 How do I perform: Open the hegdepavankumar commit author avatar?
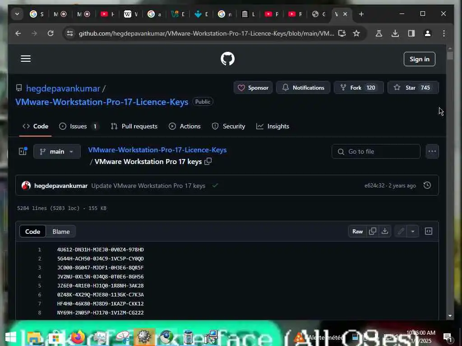(26, 185)
